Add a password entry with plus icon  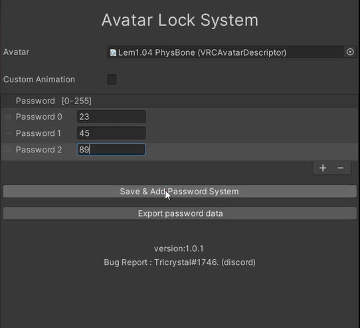pos(323,168)
